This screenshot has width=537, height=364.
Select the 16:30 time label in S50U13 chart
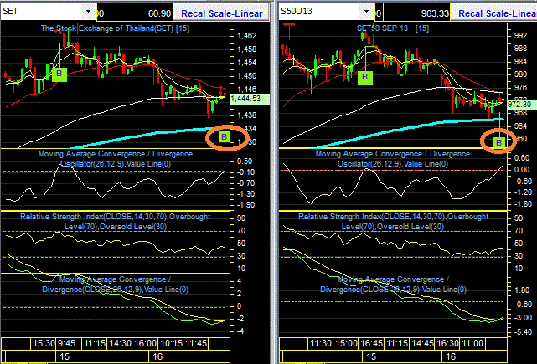tap(448, 343)
